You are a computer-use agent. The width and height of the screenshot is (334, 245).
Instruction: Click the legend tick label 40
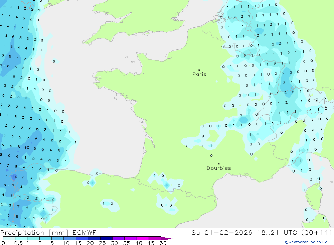(139, 243)
